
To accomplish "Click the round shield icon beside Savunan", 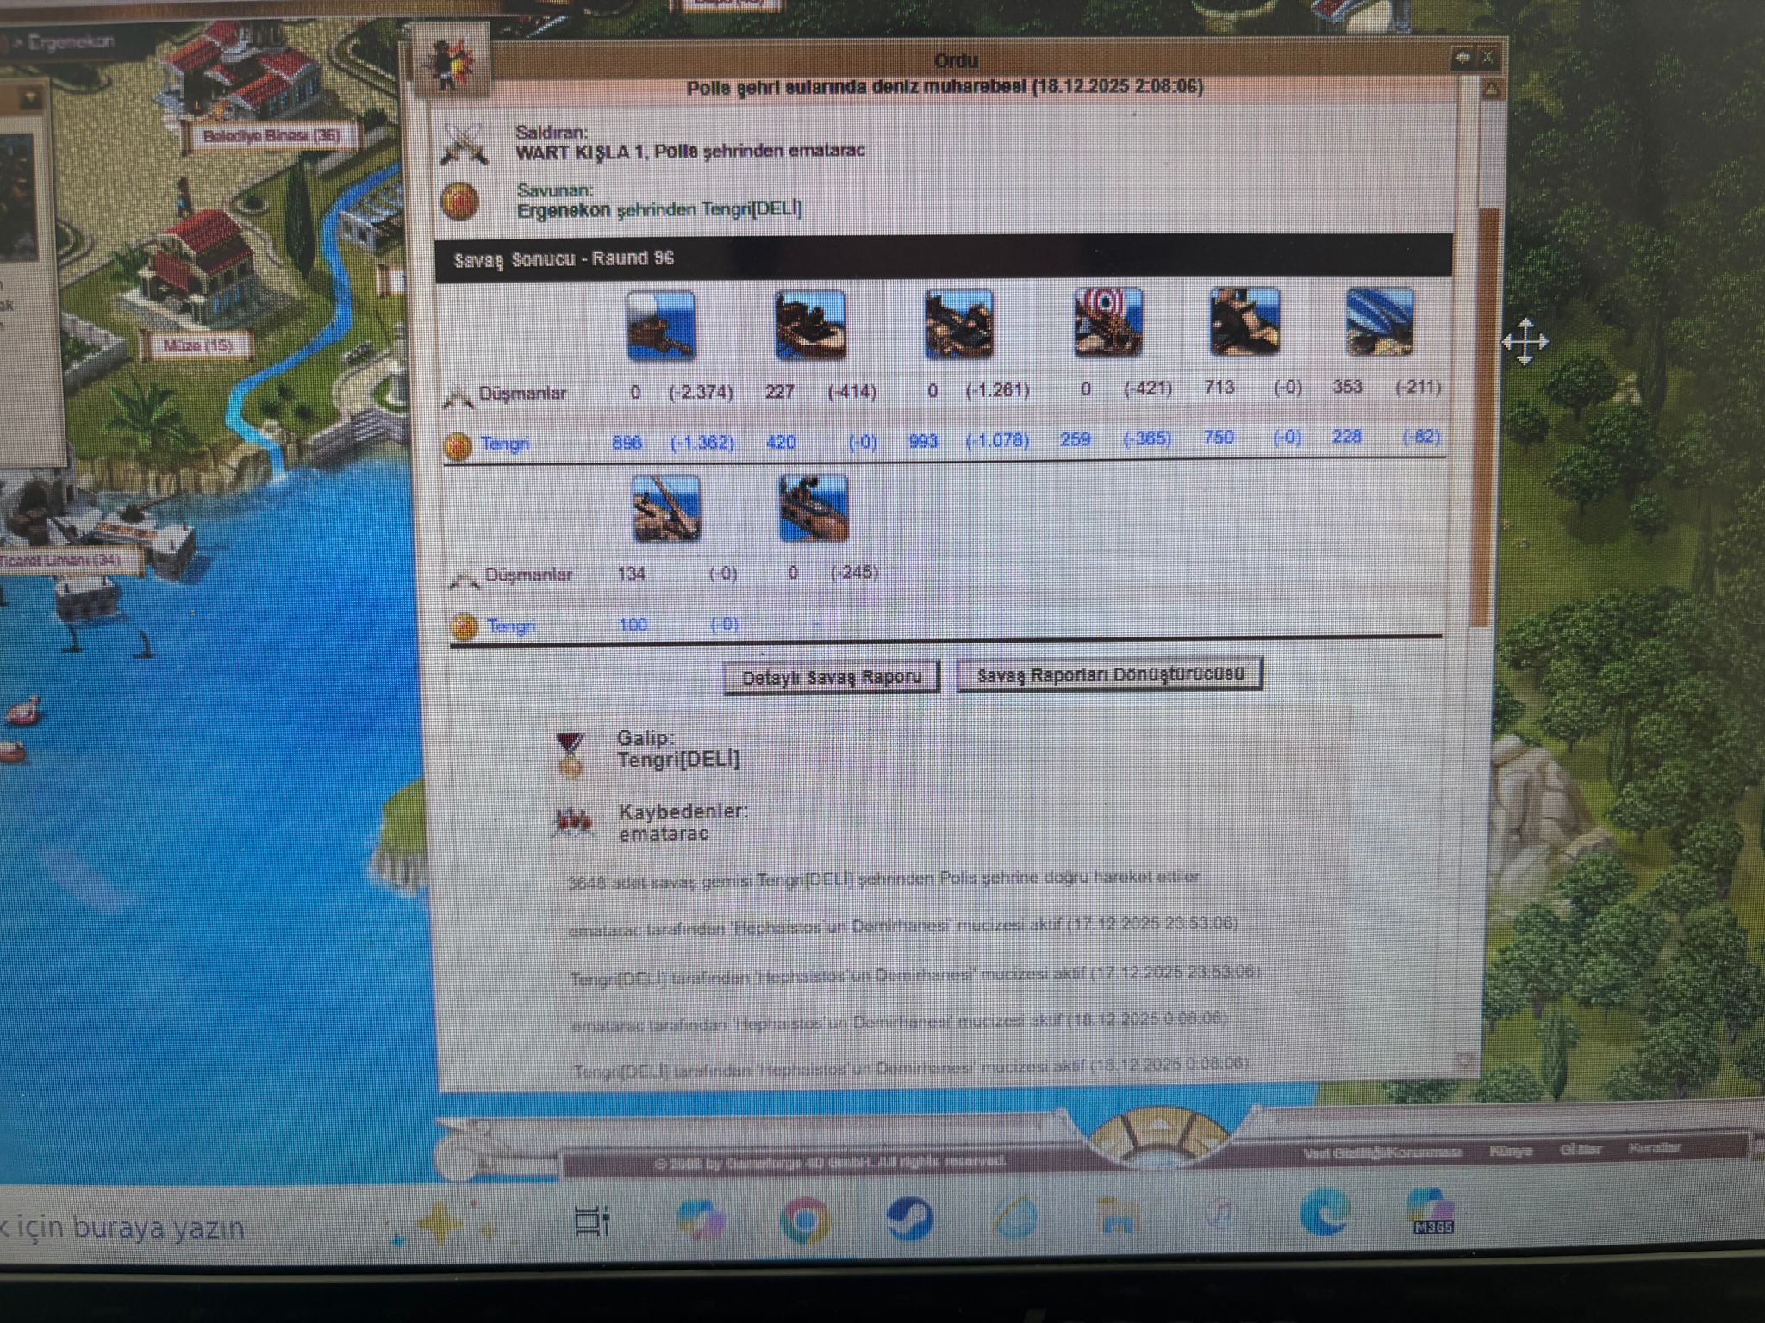I will tap(460, 202).
